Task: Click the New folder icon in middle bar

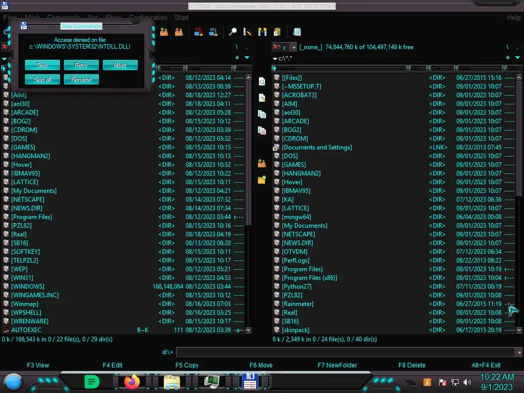Action: (262, 180)
